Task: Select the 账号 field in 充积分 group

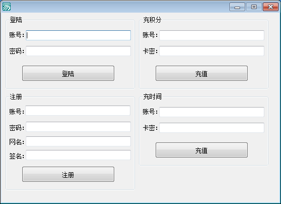Action: (212, 35)
